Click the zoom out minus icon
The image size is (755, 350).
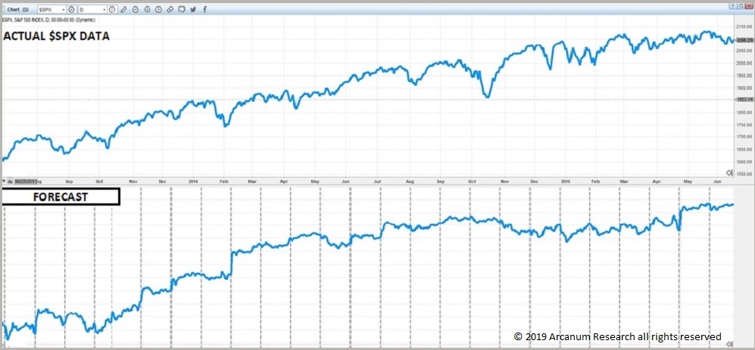coord(136,10)
